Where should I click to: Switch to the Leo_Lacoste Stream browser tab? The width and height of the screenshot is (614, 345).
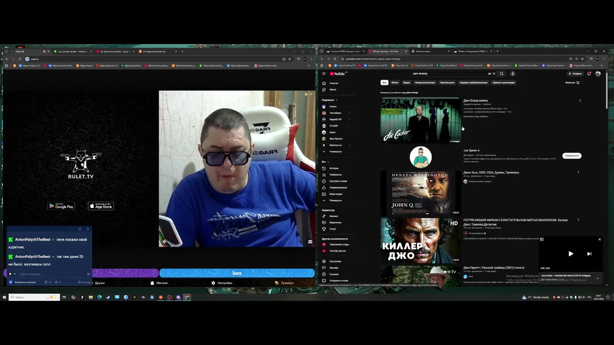point(72,51)
